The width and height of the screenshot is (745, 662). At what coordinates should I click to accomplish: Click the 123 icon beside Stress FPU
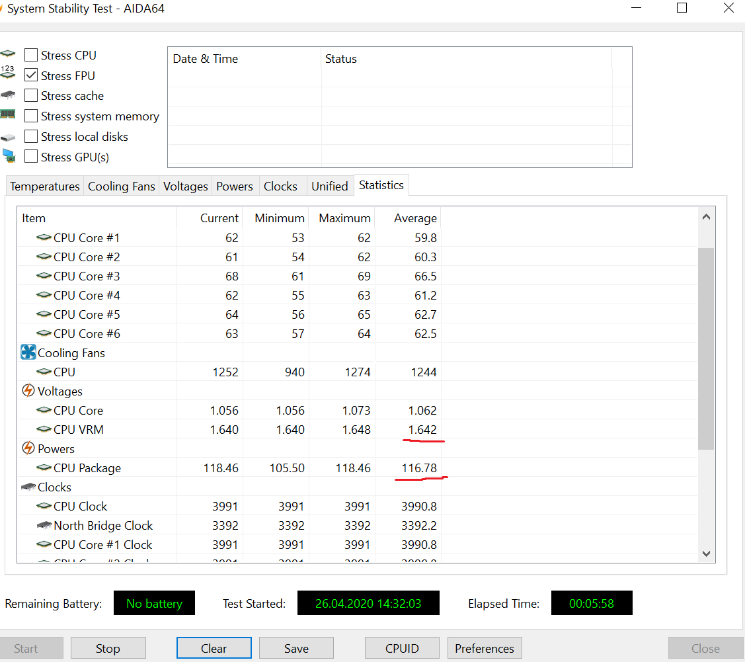[x=8, y=72]
